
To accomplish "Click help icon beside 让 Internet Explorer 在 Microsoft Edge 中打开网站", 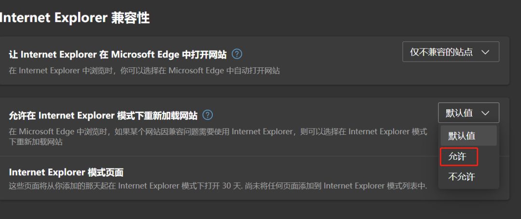I will [x=236, y=54].
